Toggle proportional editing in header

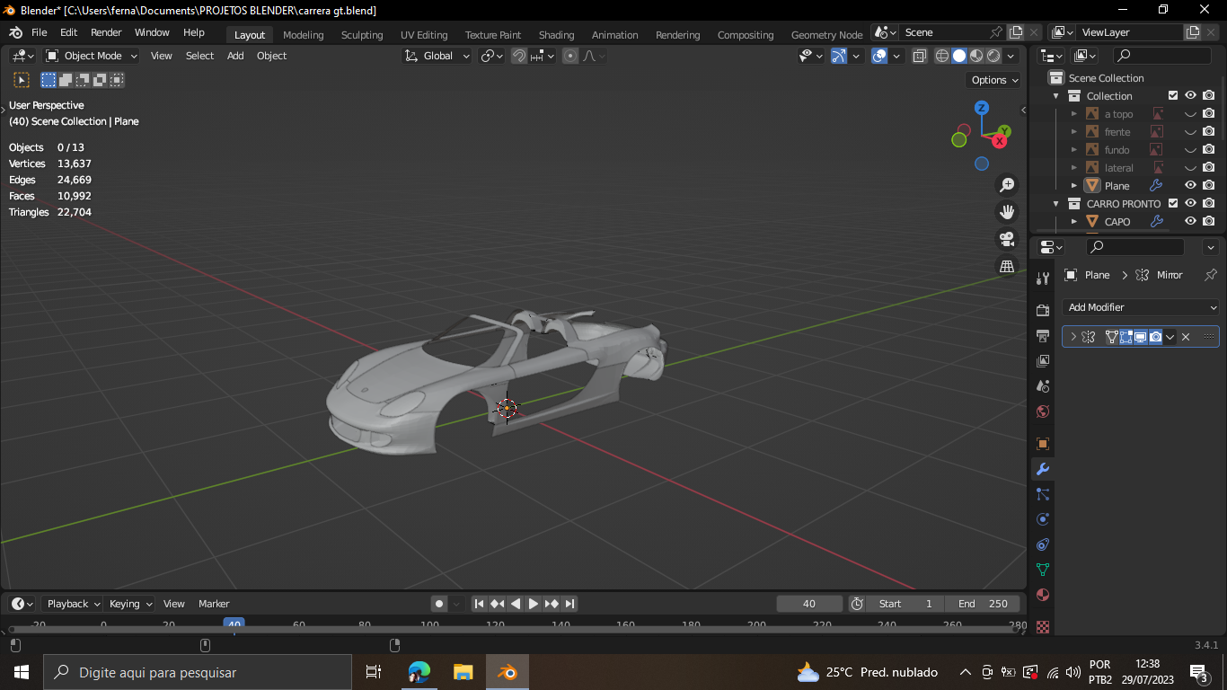(570, 56)
